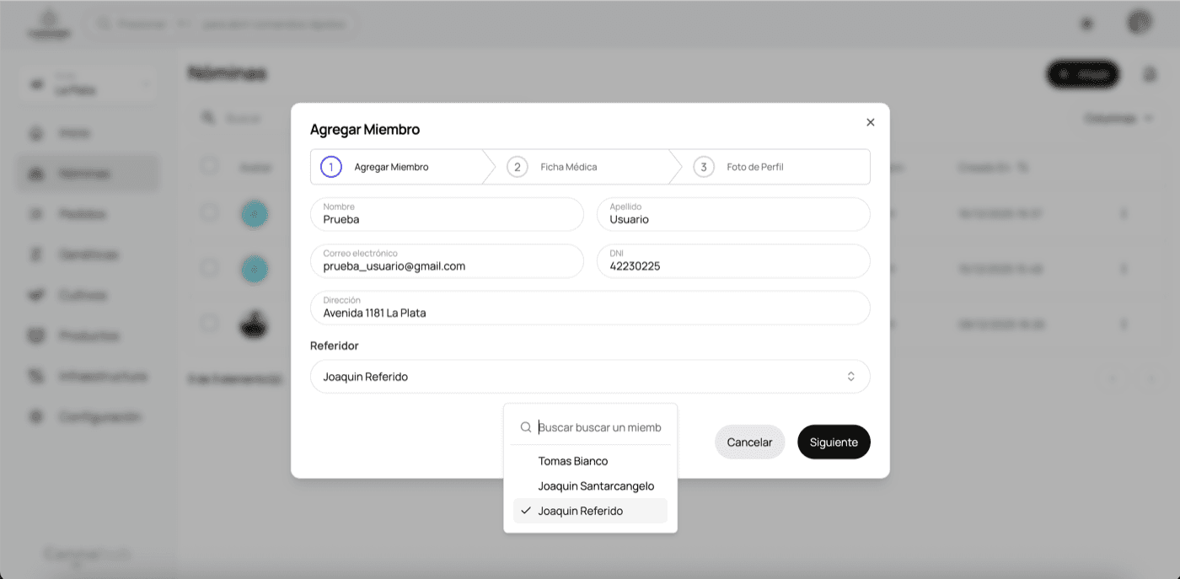Choose Joaquin Santarcangelo from the list

point(595,486)
